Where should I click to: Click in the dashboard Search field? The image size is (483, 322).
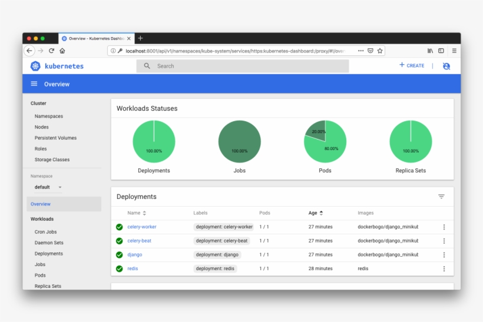(243, 66)
